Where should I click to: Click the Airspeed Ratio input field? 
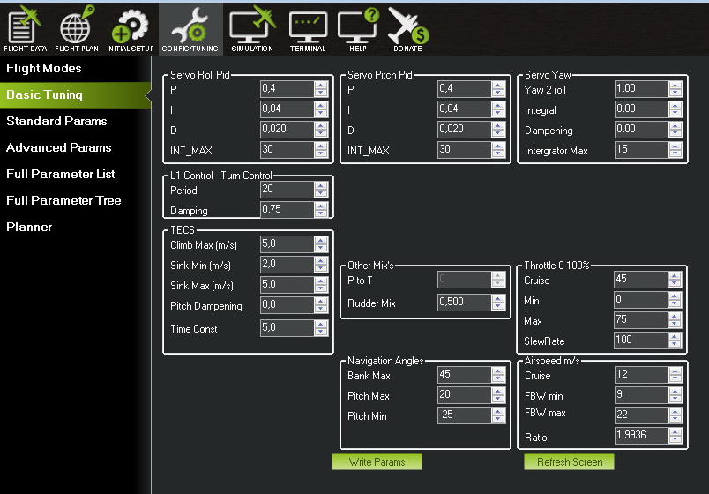(640, 436)
